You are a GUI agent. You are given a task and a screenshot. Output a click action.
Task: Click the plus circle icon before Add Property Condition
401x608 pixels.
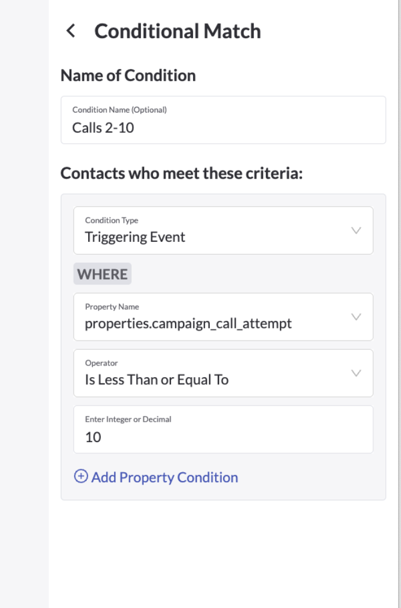click(81, 477)
